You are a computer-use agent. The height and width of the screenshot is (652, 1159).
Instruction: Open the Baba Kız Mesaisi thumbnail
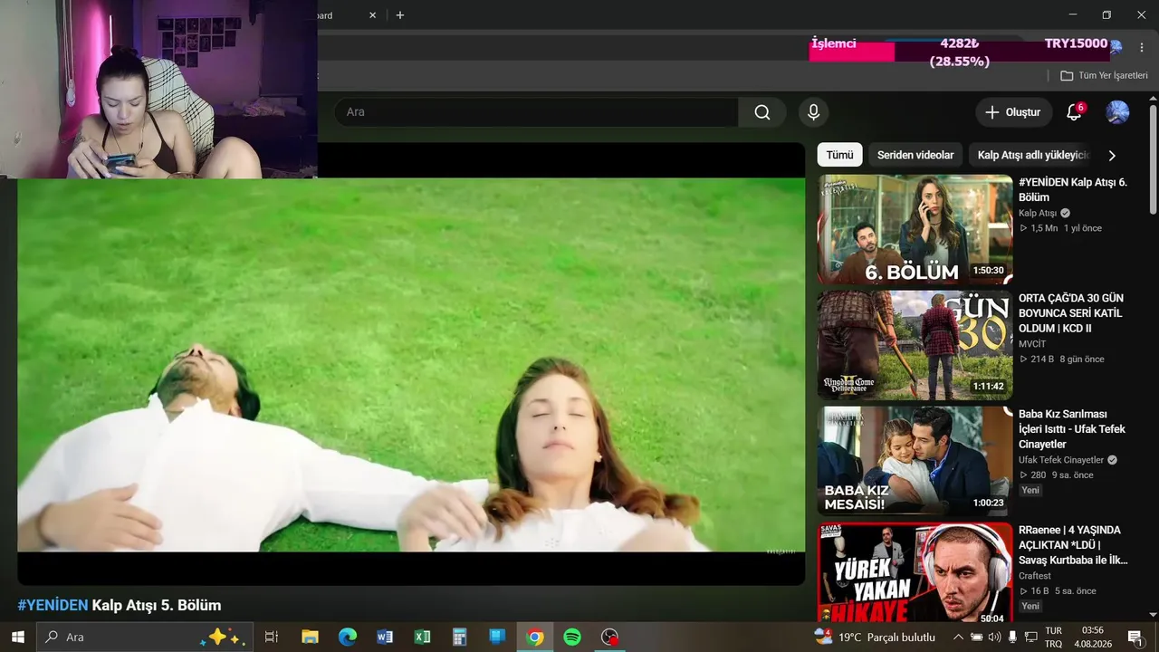coord(915,461)
